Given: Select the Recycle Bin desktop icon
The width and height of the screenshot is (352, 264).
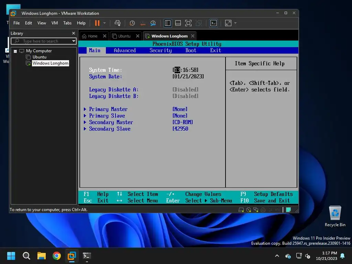Looking at the screenshot, I should coord(335,216).
